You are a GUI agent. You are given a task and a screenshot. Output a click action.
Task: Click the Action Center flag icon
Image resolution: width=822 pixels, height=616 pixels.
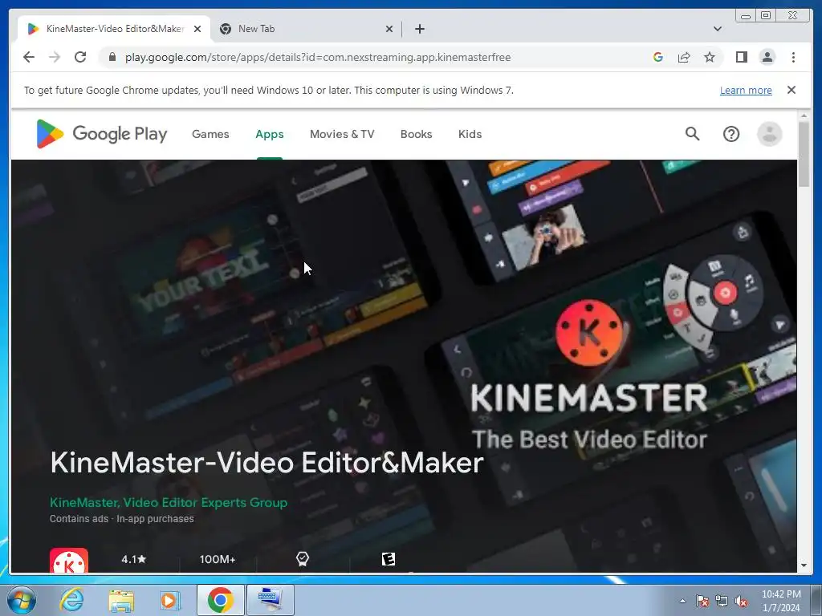(x=702, y=601)
